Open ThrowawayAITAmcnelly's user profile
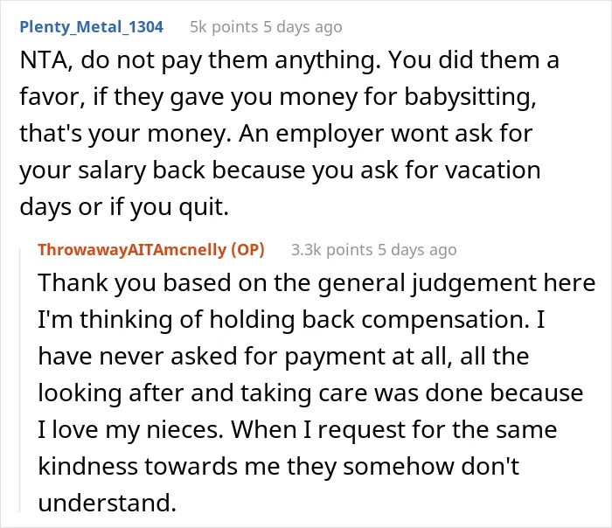 (132, 250)
